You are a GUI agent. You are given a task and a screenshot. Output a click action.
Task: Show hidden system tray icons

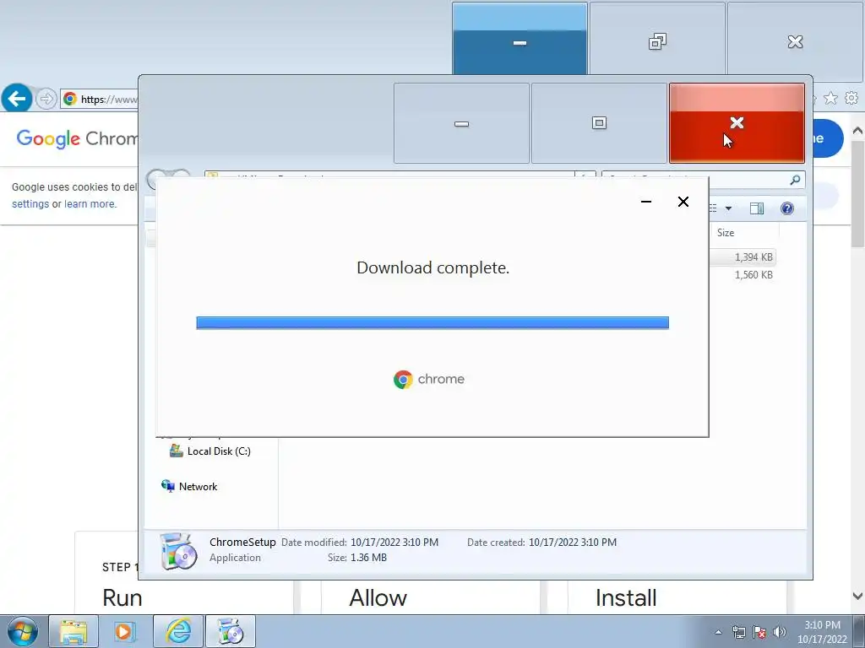pos(718,632)
